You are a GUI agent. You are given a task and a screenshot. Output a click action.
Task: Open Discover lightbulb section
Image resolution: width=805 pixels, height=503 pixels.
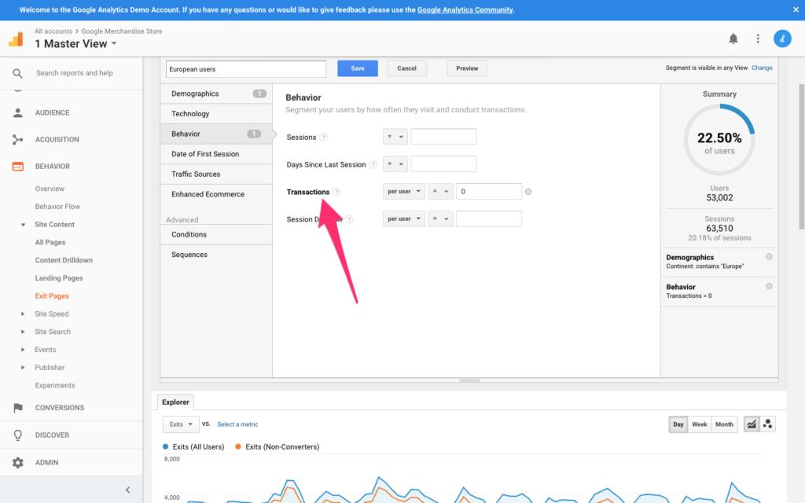pyautogui.click(x=17, y=435)
